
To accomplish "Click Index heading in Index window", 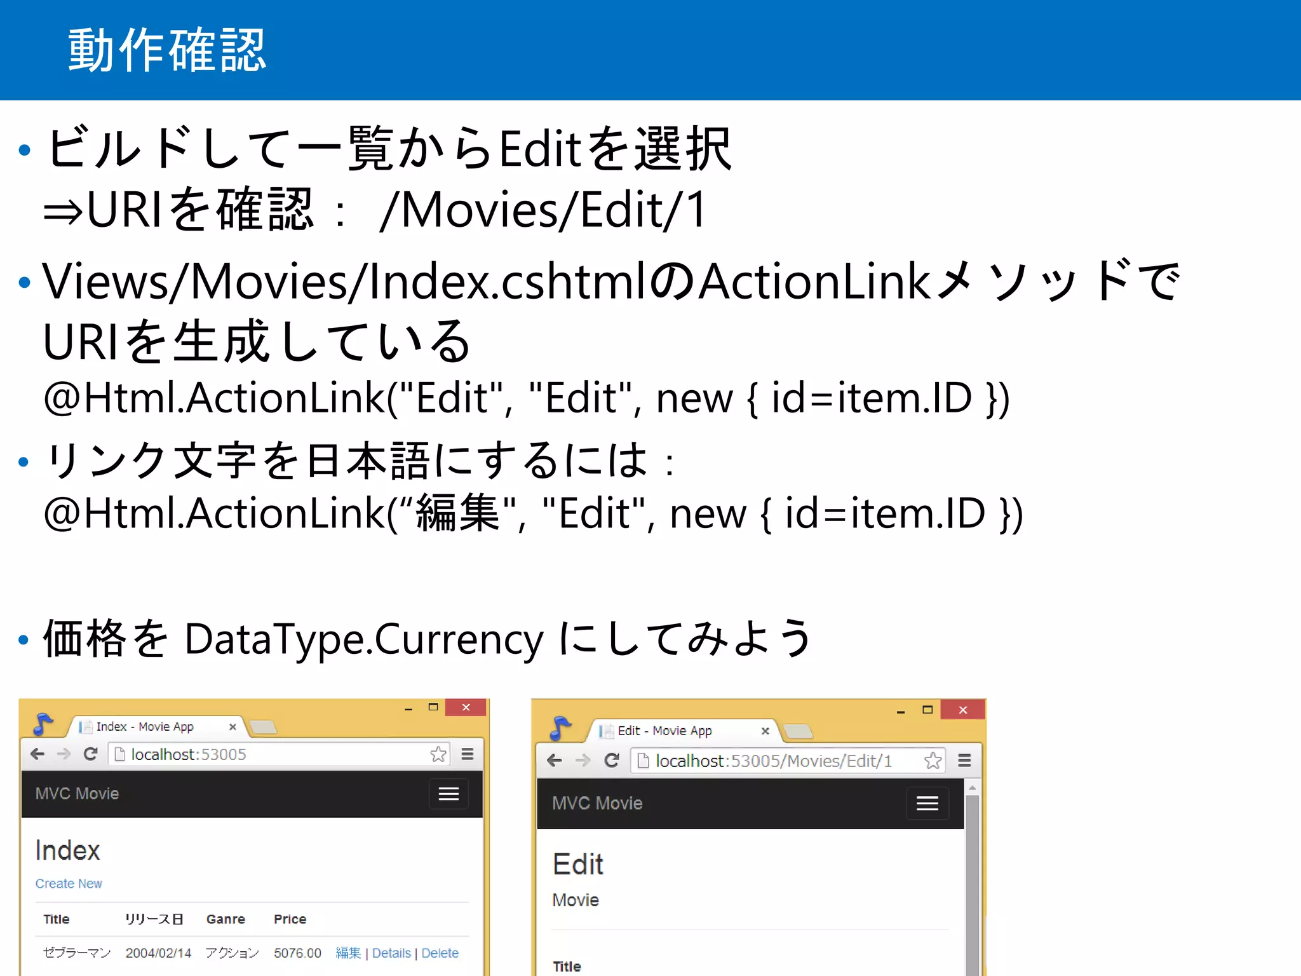I will click(x=67, y=851).
